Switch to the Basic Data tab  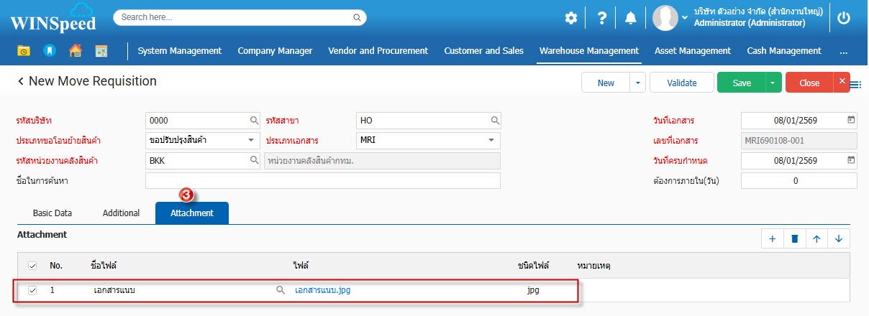(52, 213)
